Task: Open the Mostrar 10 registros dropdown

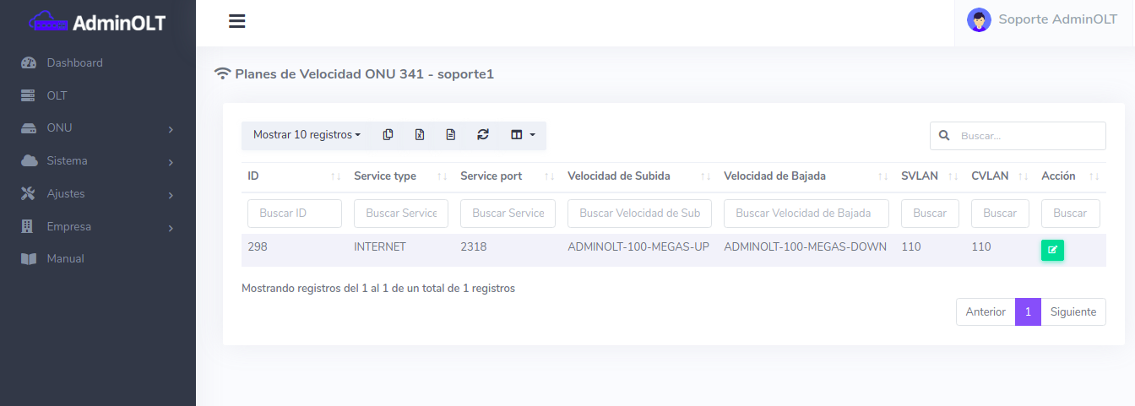Action: pyautogui.click(x=307, y=135)
